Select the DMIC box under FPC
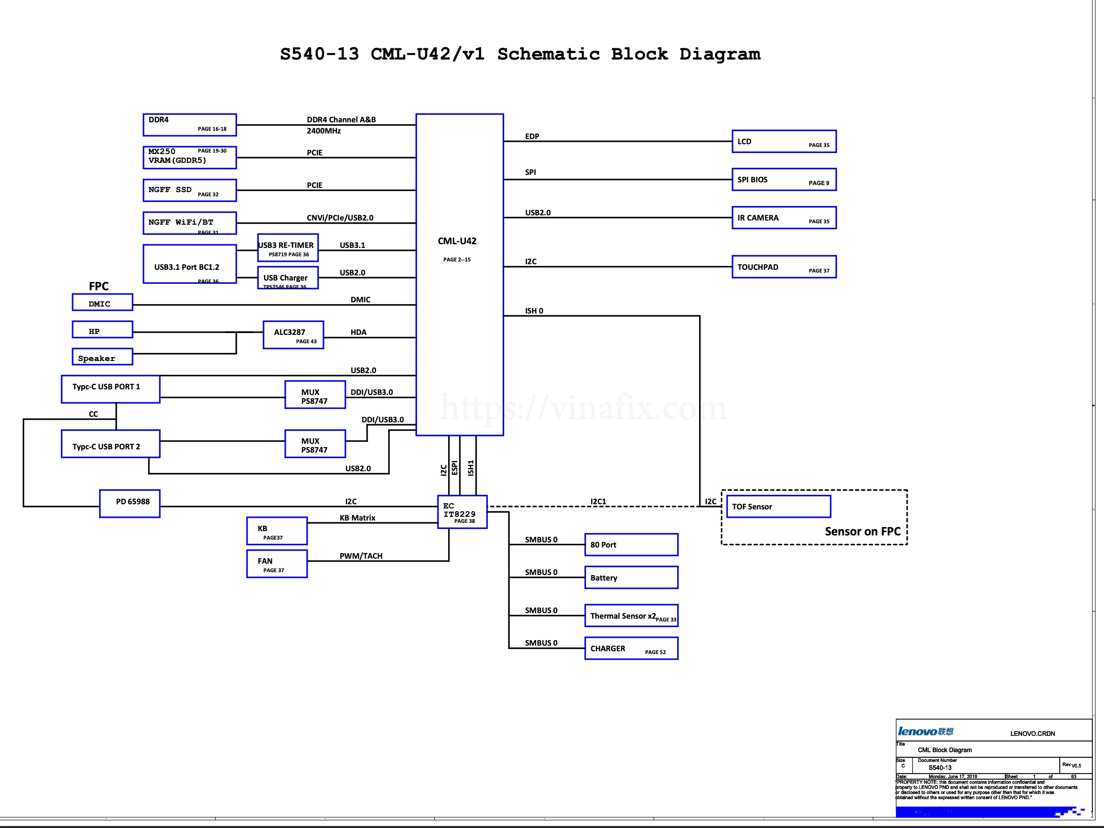Image resolution: width=1104 pixels, height=828 pixels. click(x=102, y=302)
